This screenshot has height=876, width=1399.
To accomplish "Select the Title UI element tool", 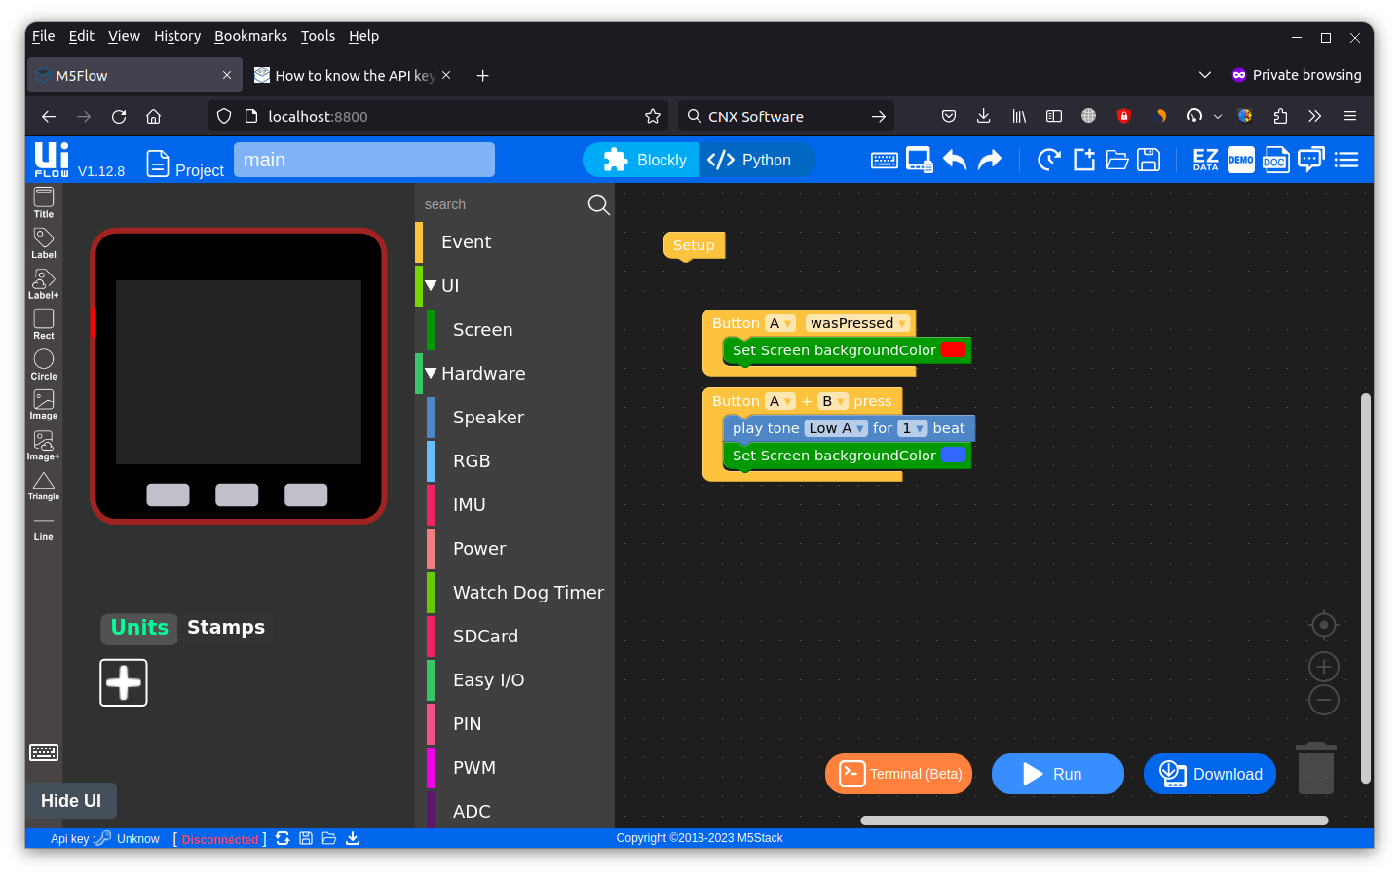I will click(44, 202).
